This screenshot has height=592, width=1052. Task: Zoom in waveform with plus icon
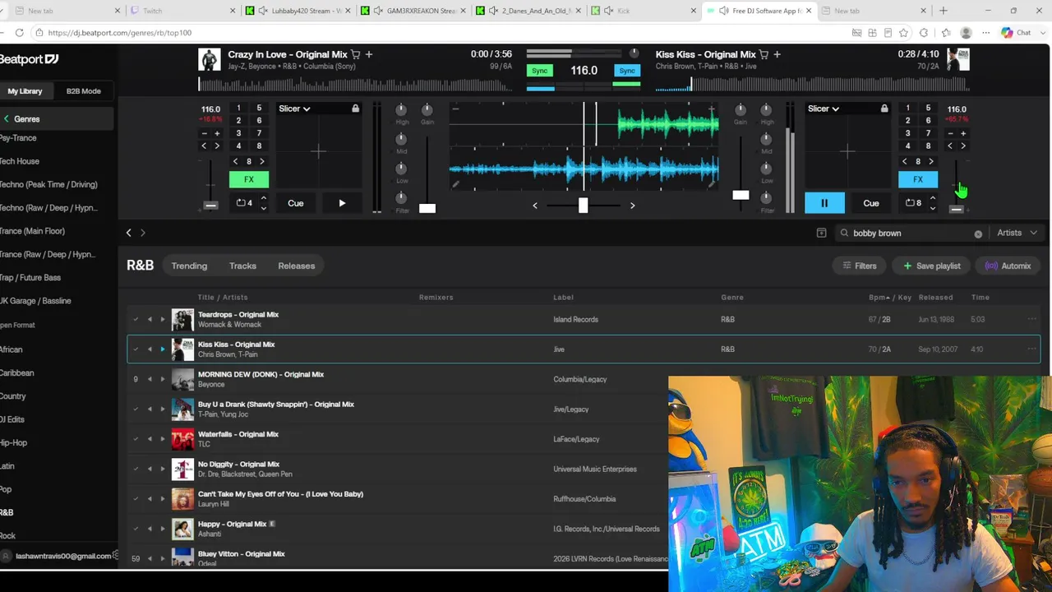pos(712,109)
